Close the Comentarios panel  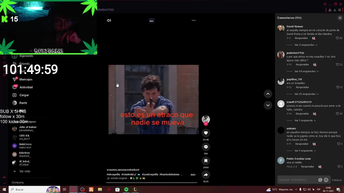(x=340, y=18)
